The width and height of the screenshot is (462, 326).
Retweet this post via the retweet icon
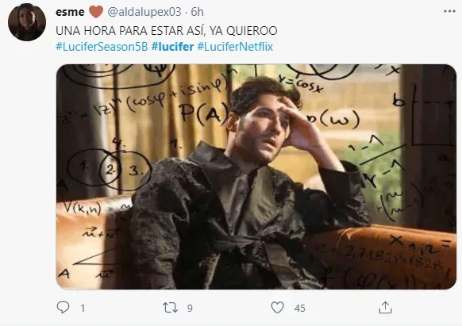tap(170, 308)
